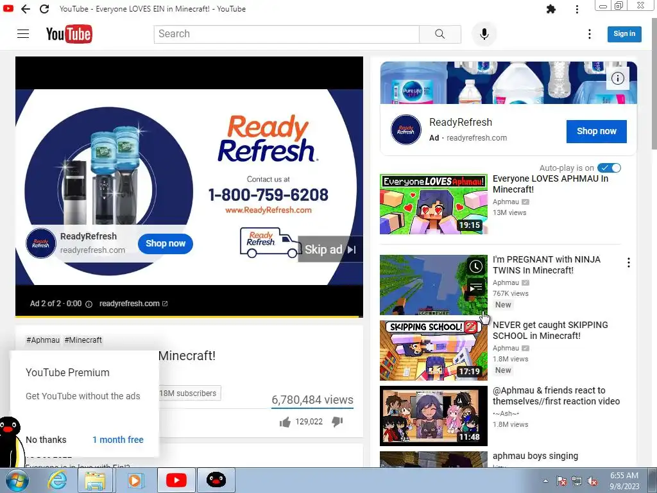Start voice search with the microphone
The image size is (657, 493).
[x=484, y=34]
